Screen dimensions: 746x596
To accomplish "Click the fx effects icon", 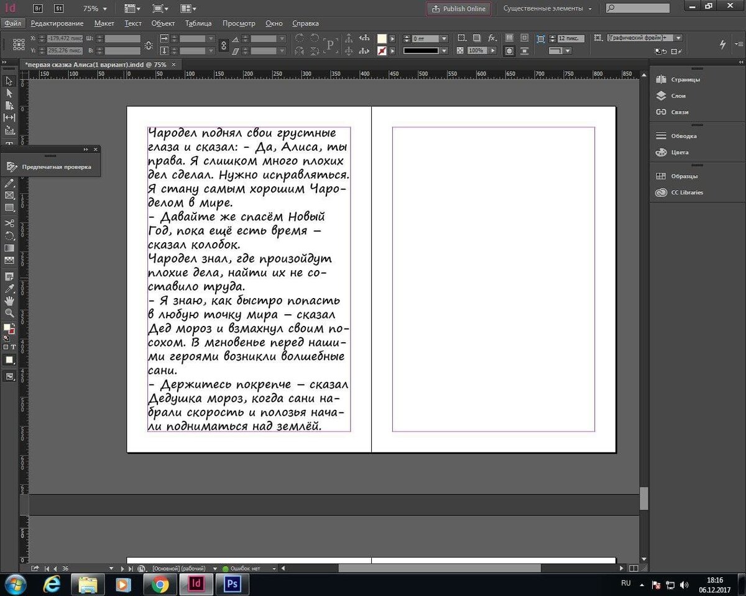I will [492, 38].
